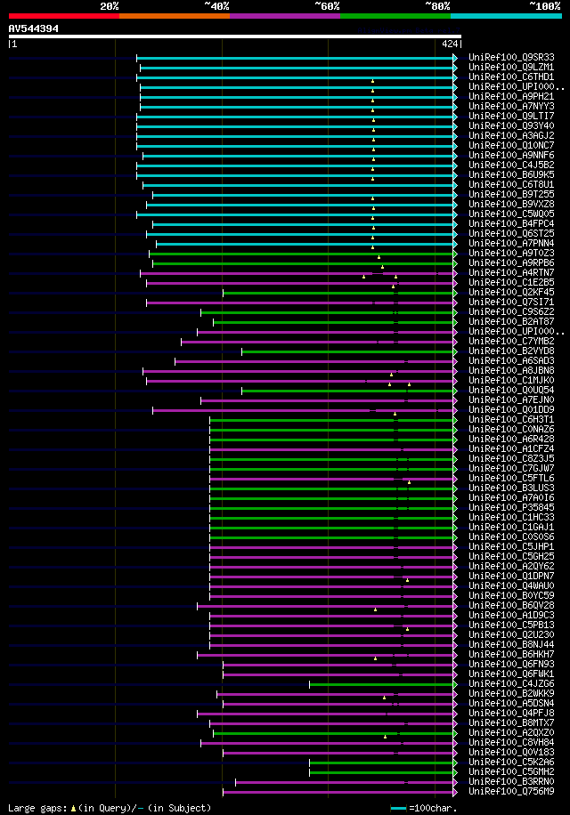Viewport: 570px width, 815px height.
Task: Click the white query sequence bar
Action: point(234,36)
